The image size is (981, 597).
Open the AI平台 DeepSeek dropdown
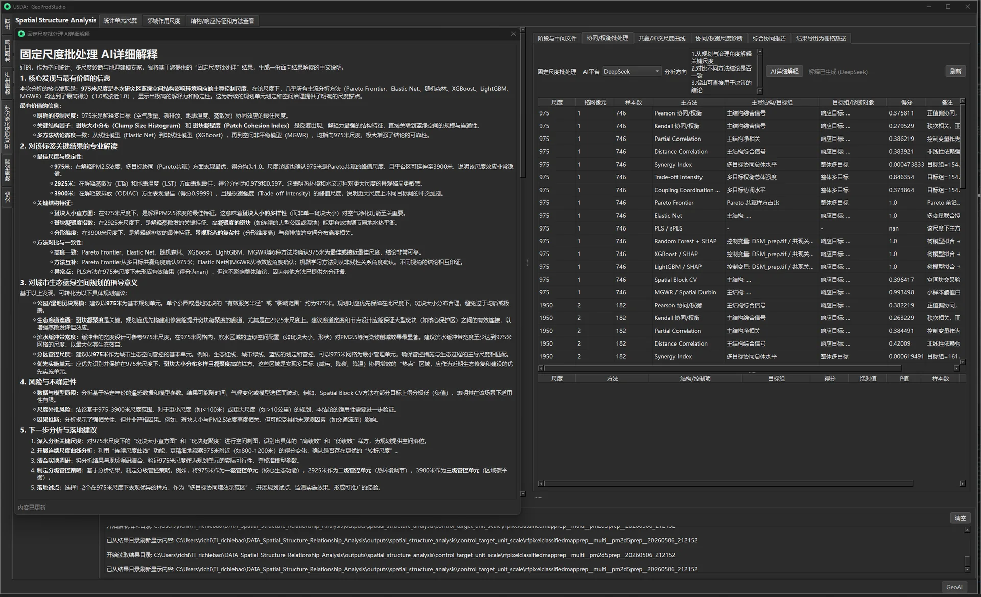pyautogui.click(x=632, y=72)
